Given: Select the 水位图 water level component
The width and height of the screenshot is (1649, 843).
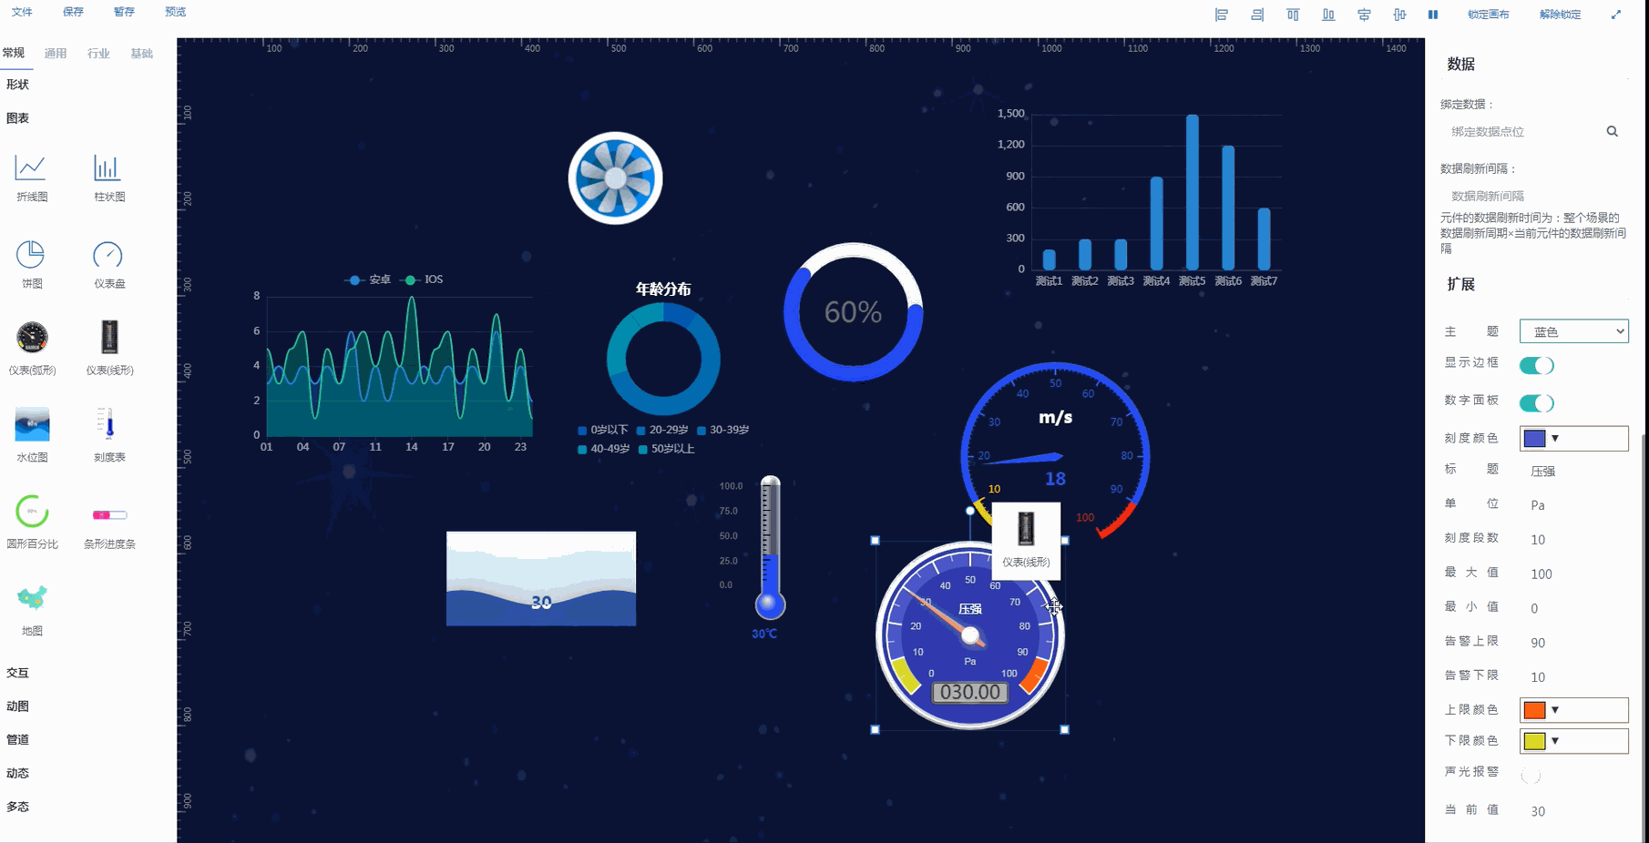Looking at the screenshot, I should tap(32, 435).
